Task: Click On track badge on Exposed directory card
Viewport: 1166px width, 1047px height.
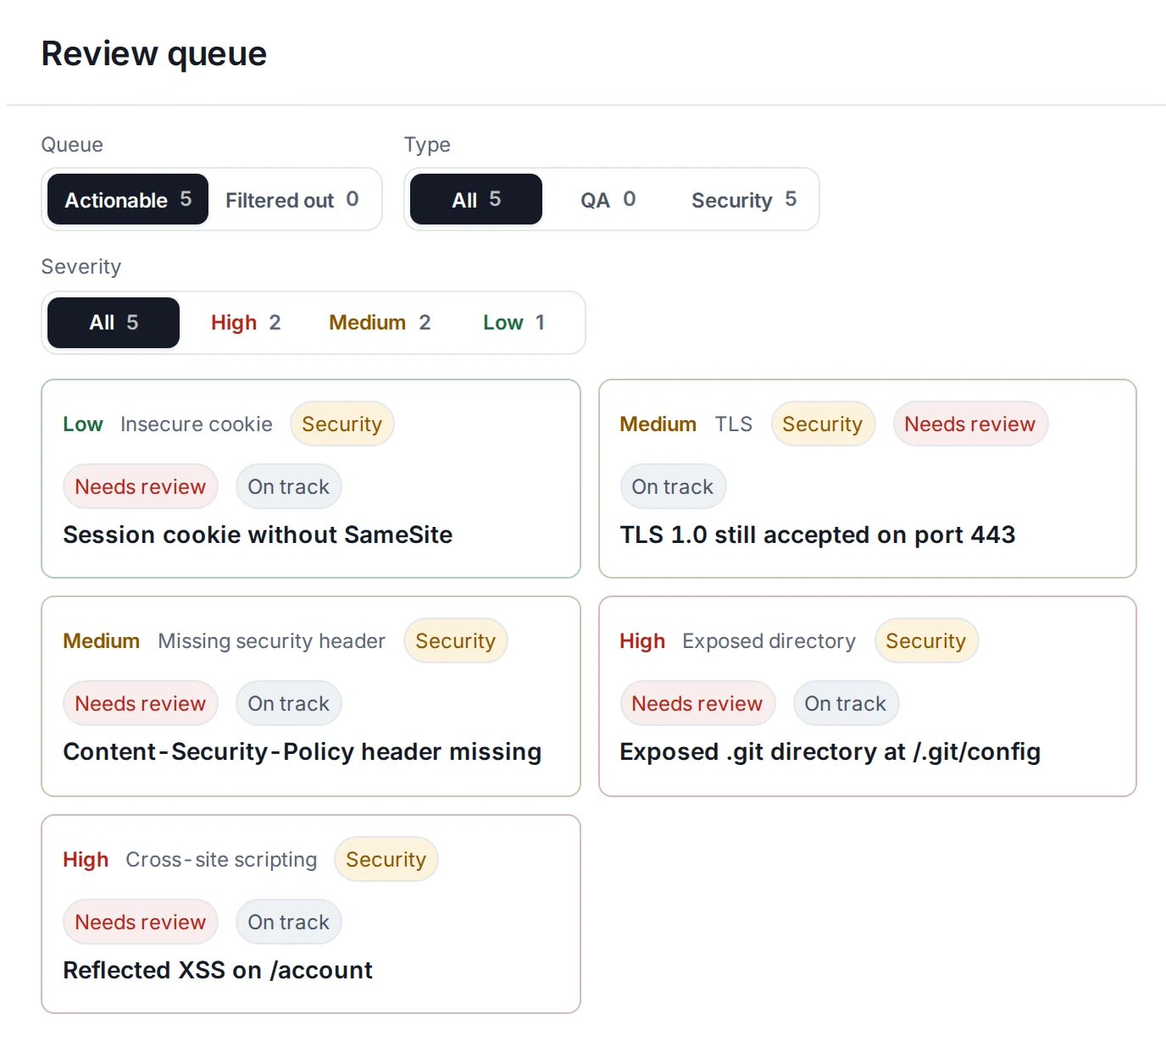Action: (846, 703)
